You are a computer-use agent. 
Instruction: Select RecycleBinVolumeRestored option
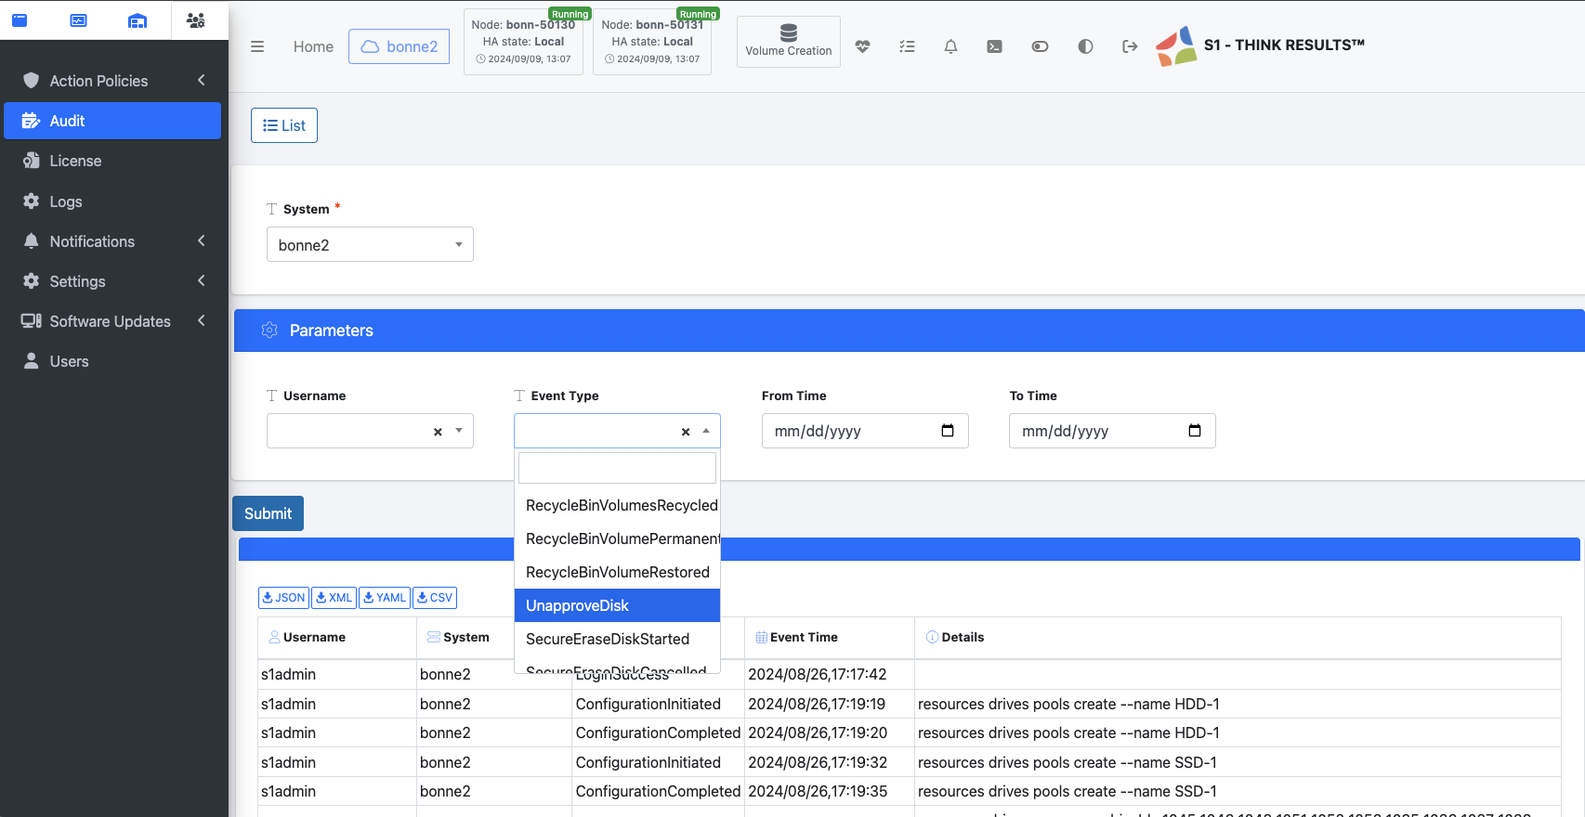tap(617, 572)
